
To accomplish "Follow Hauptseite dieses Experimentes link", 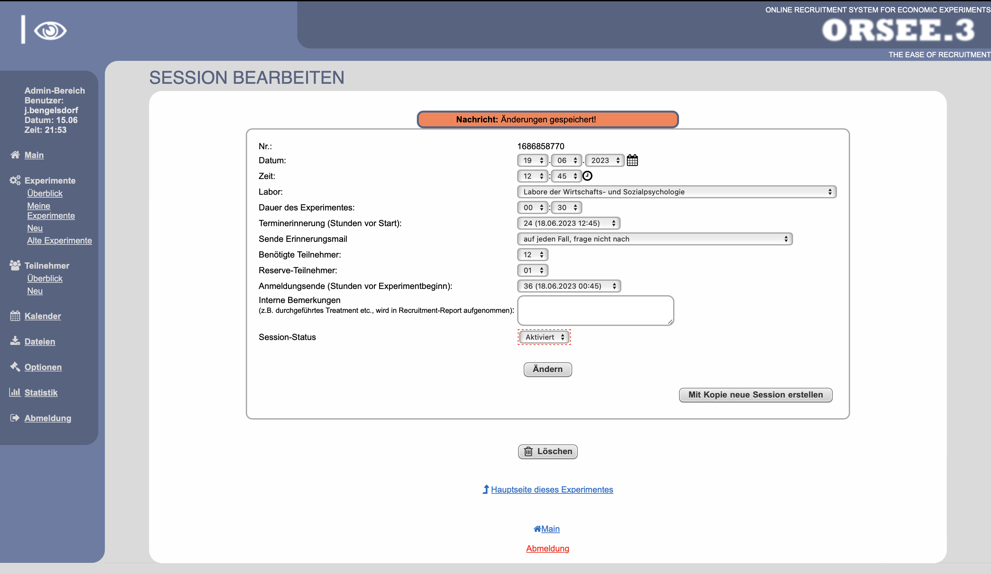I will 551,490.
